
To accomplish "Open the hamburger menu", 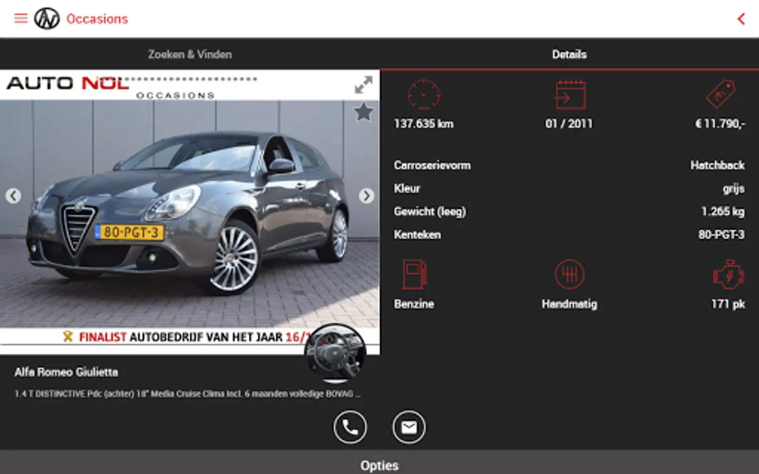I will [21, 19].
